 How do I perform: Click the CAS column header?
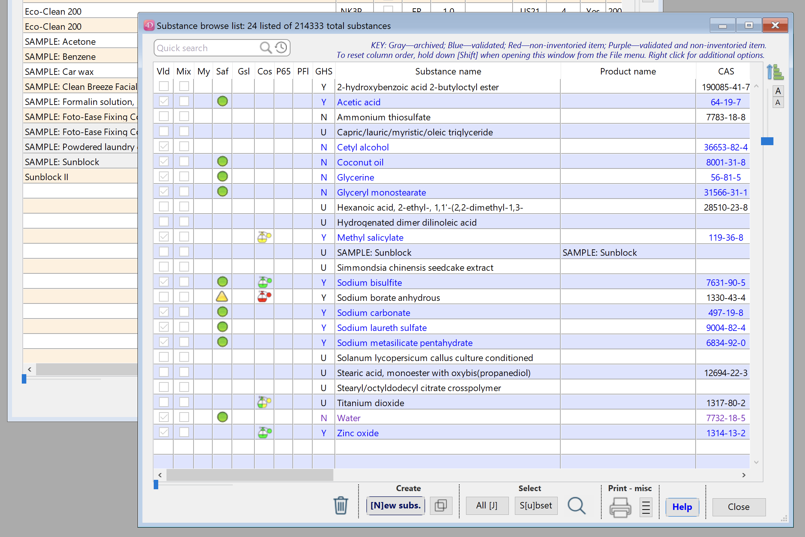725,71
